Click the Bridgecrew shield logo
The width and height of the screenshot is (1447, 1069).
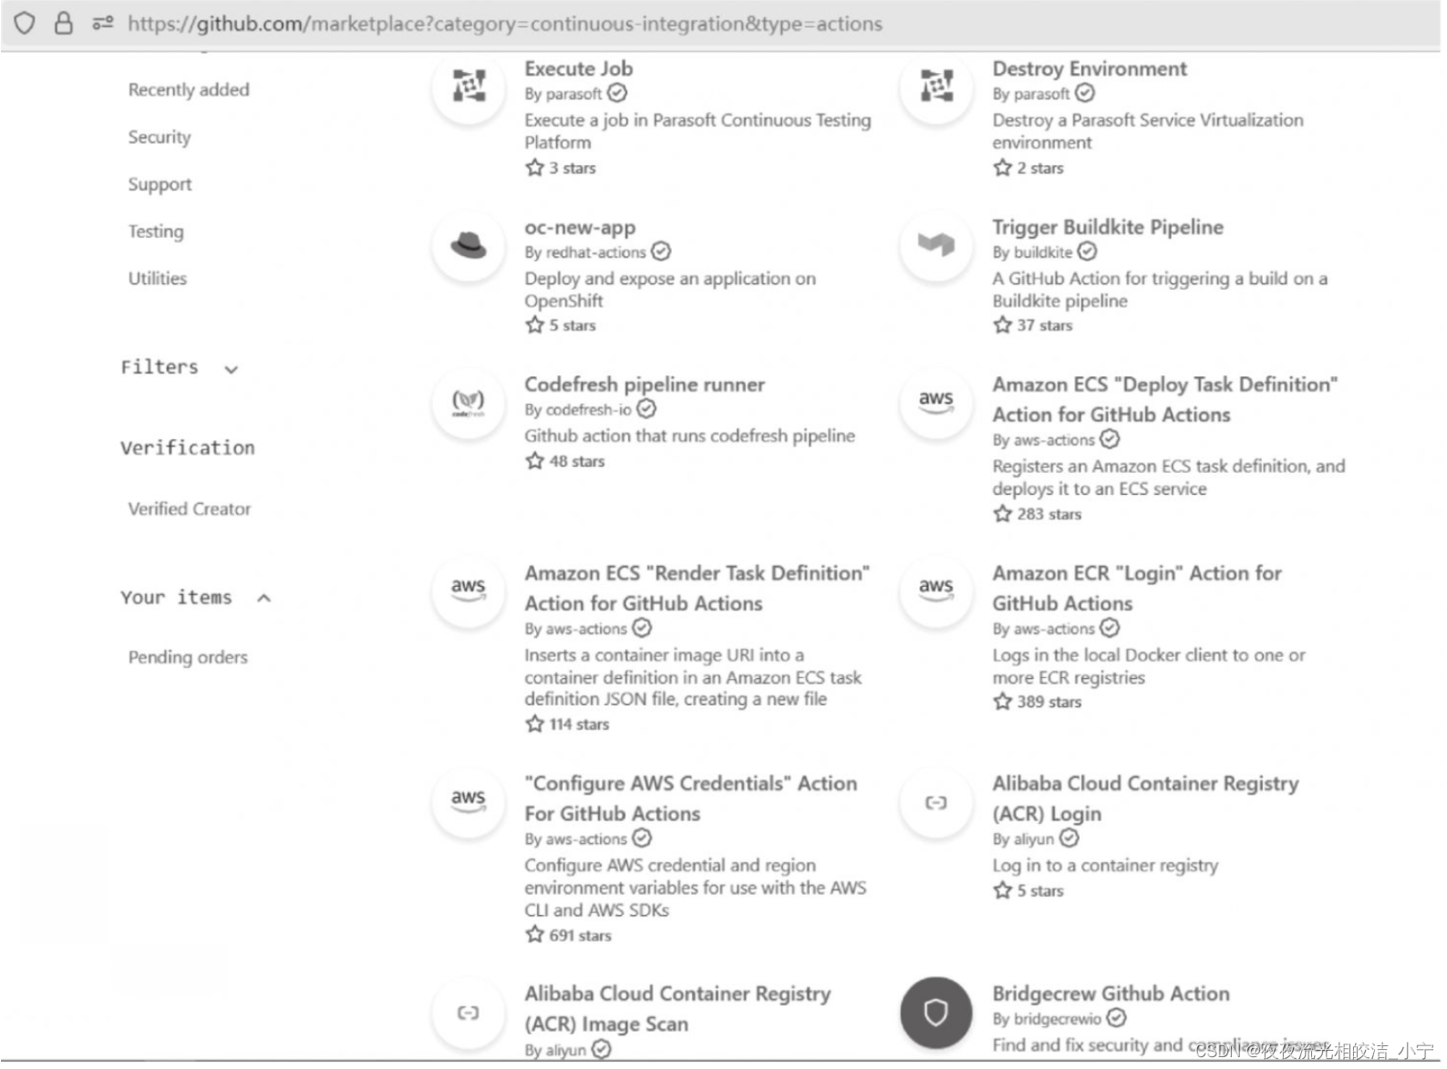pyautogui.click(x=935, y=1012)
